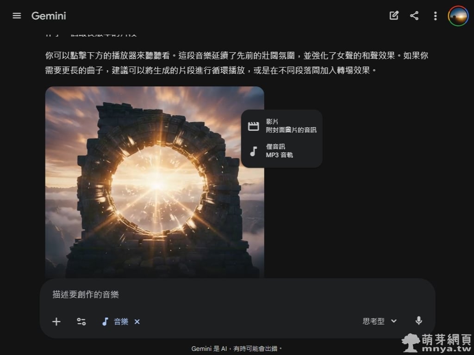Toggle the 音樂 music tool chip
This screenshot has height=355, width=474.
pyautogui.click(x=116, y=322)
